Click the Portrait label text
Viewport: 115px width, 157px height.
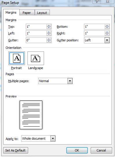click(16, 68)
